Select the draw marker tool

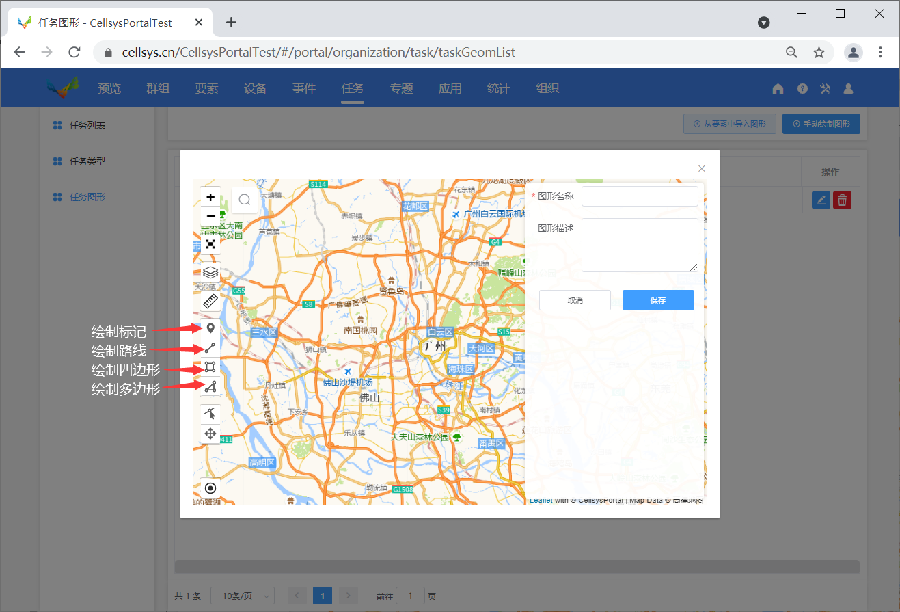tap(210, 330)
